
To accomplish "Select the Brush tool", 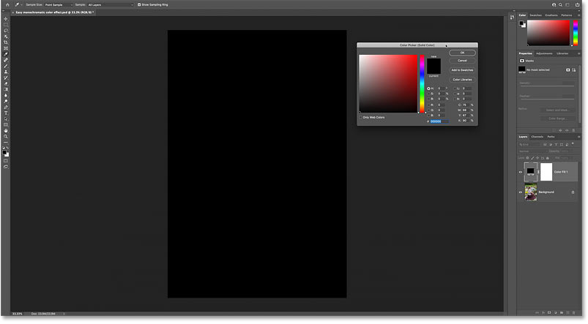I will click(x=6, y=66).
